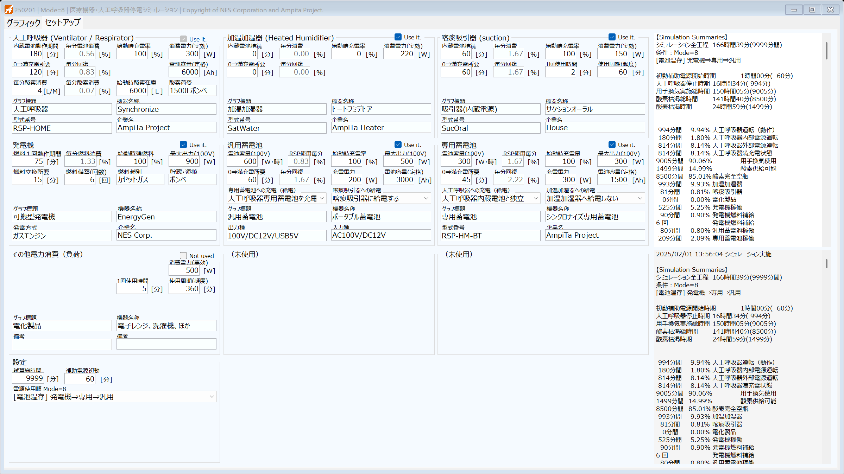Uncheck Use it for 喀痰吸引器 suction
Screen dimensions: 844x474
click(612, 37)
